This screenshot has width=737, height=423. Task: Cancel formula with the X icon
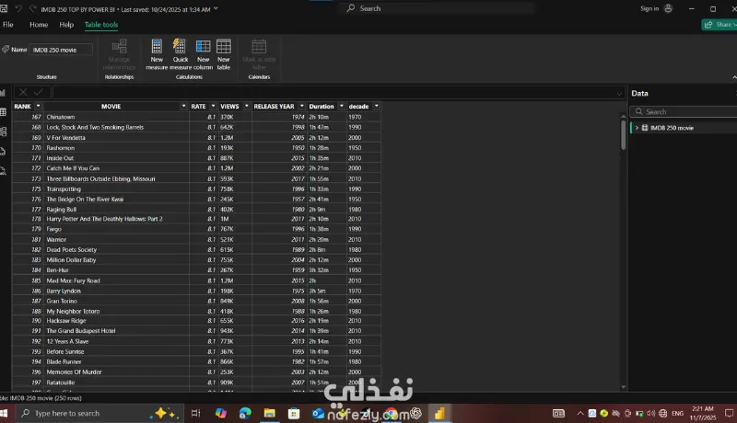tap(23, 92)
